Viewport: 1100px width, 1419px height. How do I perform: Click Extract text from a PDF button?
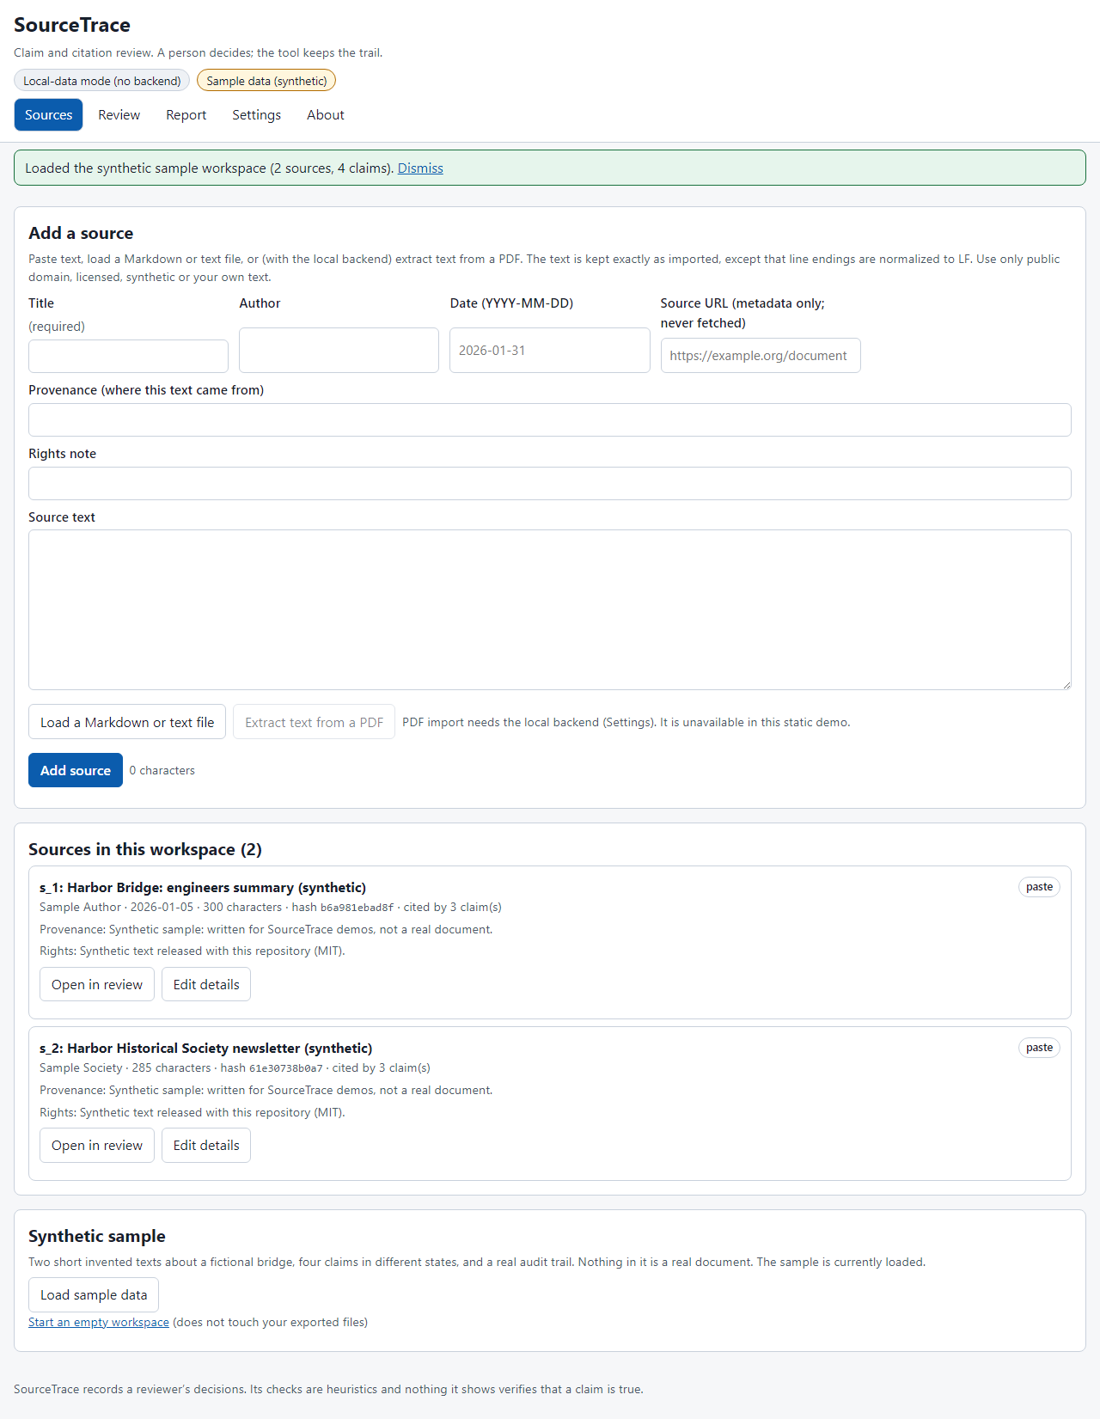(314, 722)
